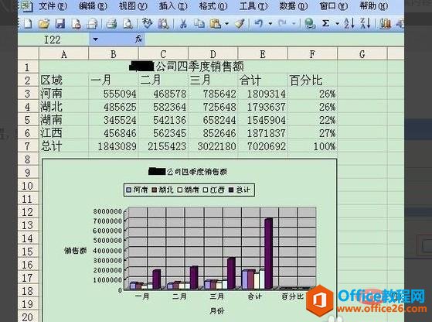432x322 pixels.
Task: Select cell containing 7020692
Action: [x=263, y=146]
